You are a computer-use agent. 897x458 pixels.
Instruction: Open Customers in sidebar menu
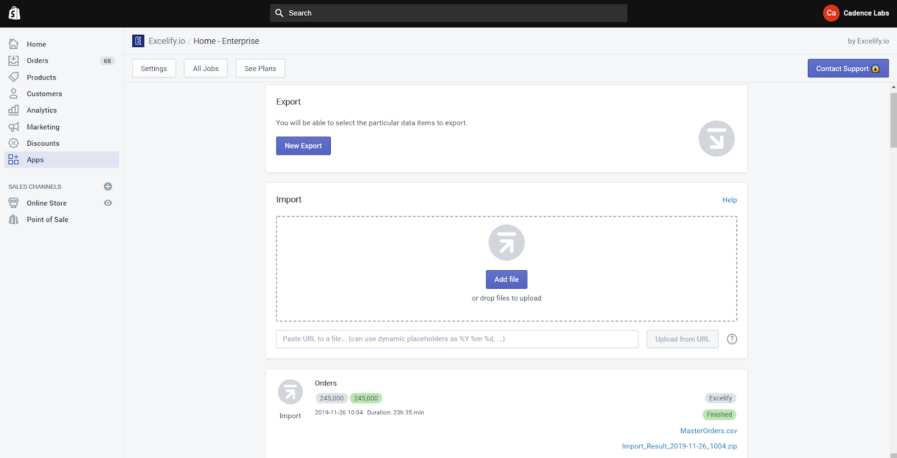click(x=44, y=94)
